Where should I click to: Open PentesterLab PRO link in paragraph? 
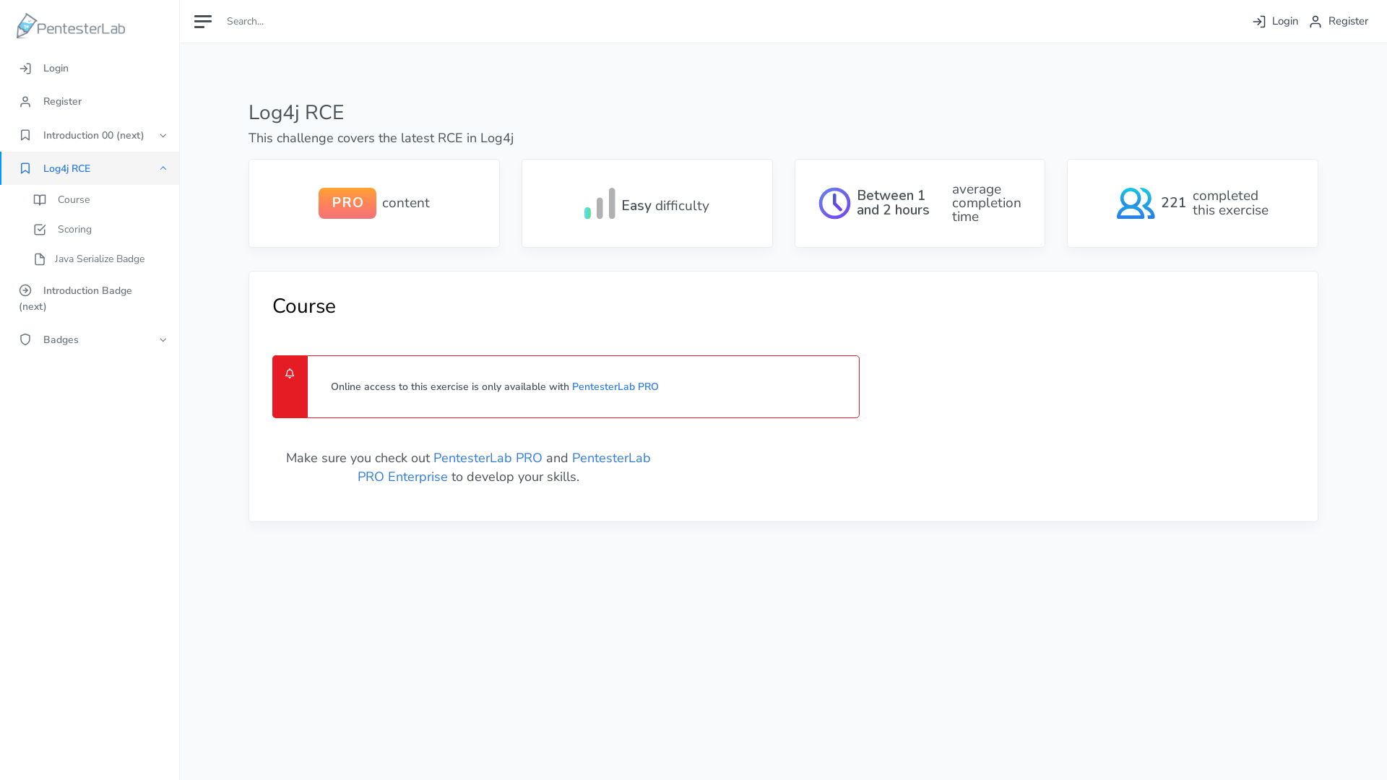(488, 458)
